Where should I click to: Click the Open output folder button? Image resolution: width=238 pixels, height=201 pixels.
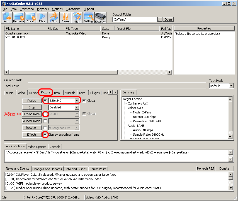click(168, 19)
